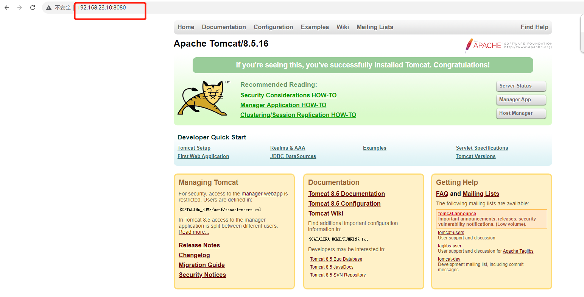Click the congratulations banner text
This screenshot has width=584, height=297.
[x=363, y=65]
